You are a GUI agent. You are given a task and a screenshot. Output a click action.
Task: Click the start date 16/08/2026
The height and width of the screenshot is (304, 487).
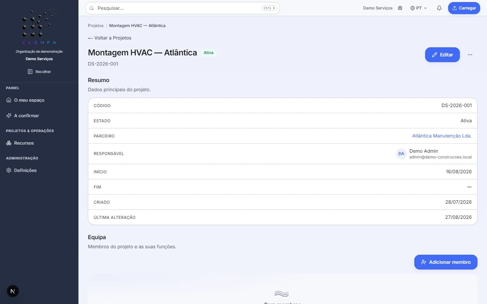[x=459, y=172]
